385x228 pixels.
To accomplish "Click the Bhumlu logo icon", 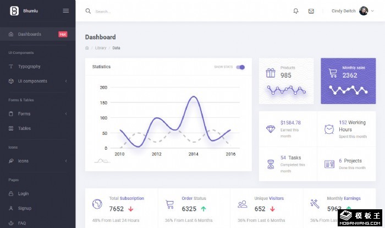I will (14, 11).
